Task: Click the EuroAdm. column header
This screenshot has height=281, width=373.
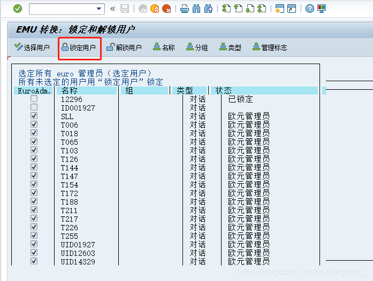Action: click(x=33, y=90)
